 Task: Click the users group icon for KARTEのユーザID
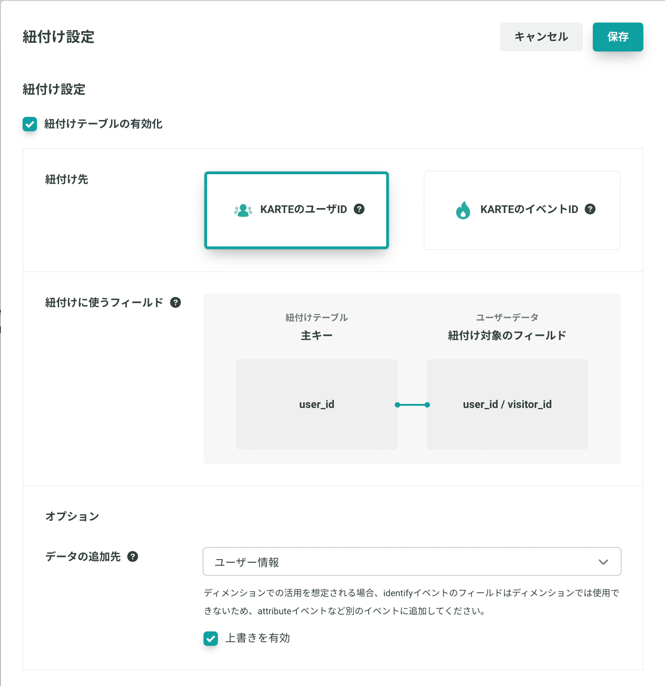pyautogui.click(x=243, y=210)
